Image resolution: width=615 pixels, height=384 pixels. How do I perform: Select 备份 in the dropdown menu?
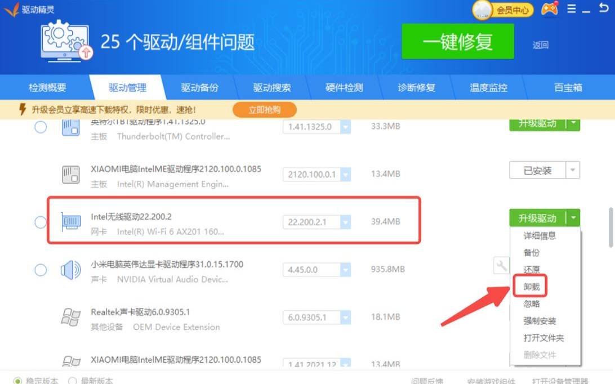[x=532, y=253]
